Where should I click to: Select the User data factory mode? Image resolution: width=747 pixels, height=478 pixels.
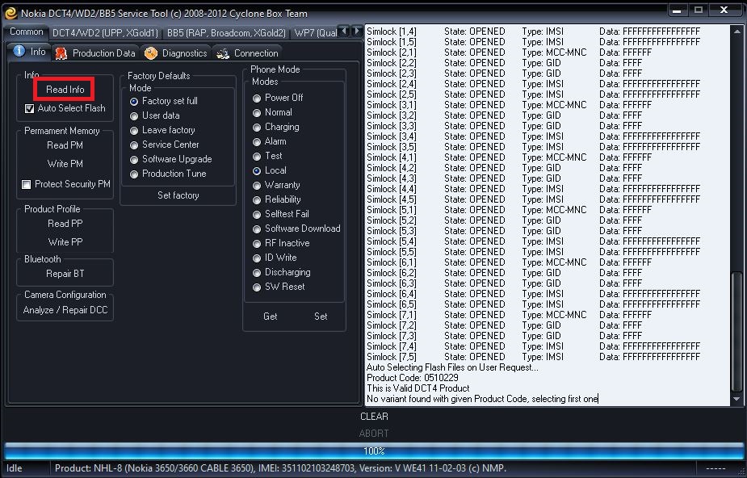coord(134,115)
